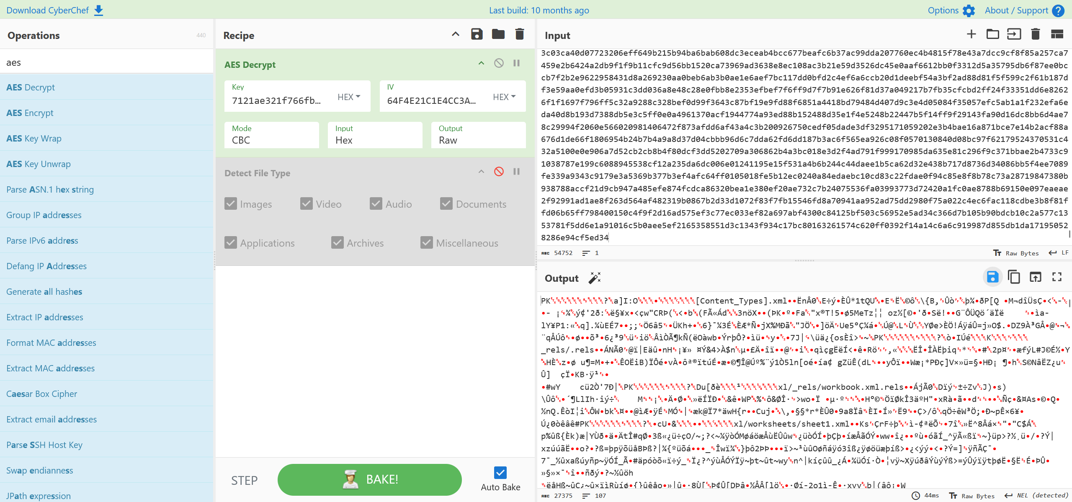
Task: Click the magic wand icon beside Output
Action: (x=594, y=278)
